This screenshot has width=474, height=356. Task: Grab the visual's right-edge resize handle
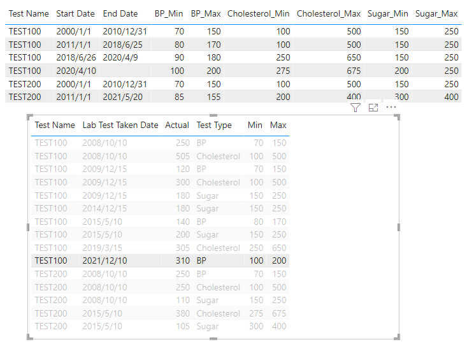tap(398, 227)
